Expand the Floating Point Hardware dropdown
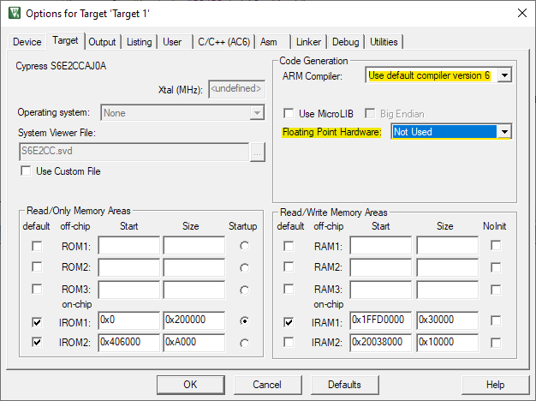 pos(504,132)
